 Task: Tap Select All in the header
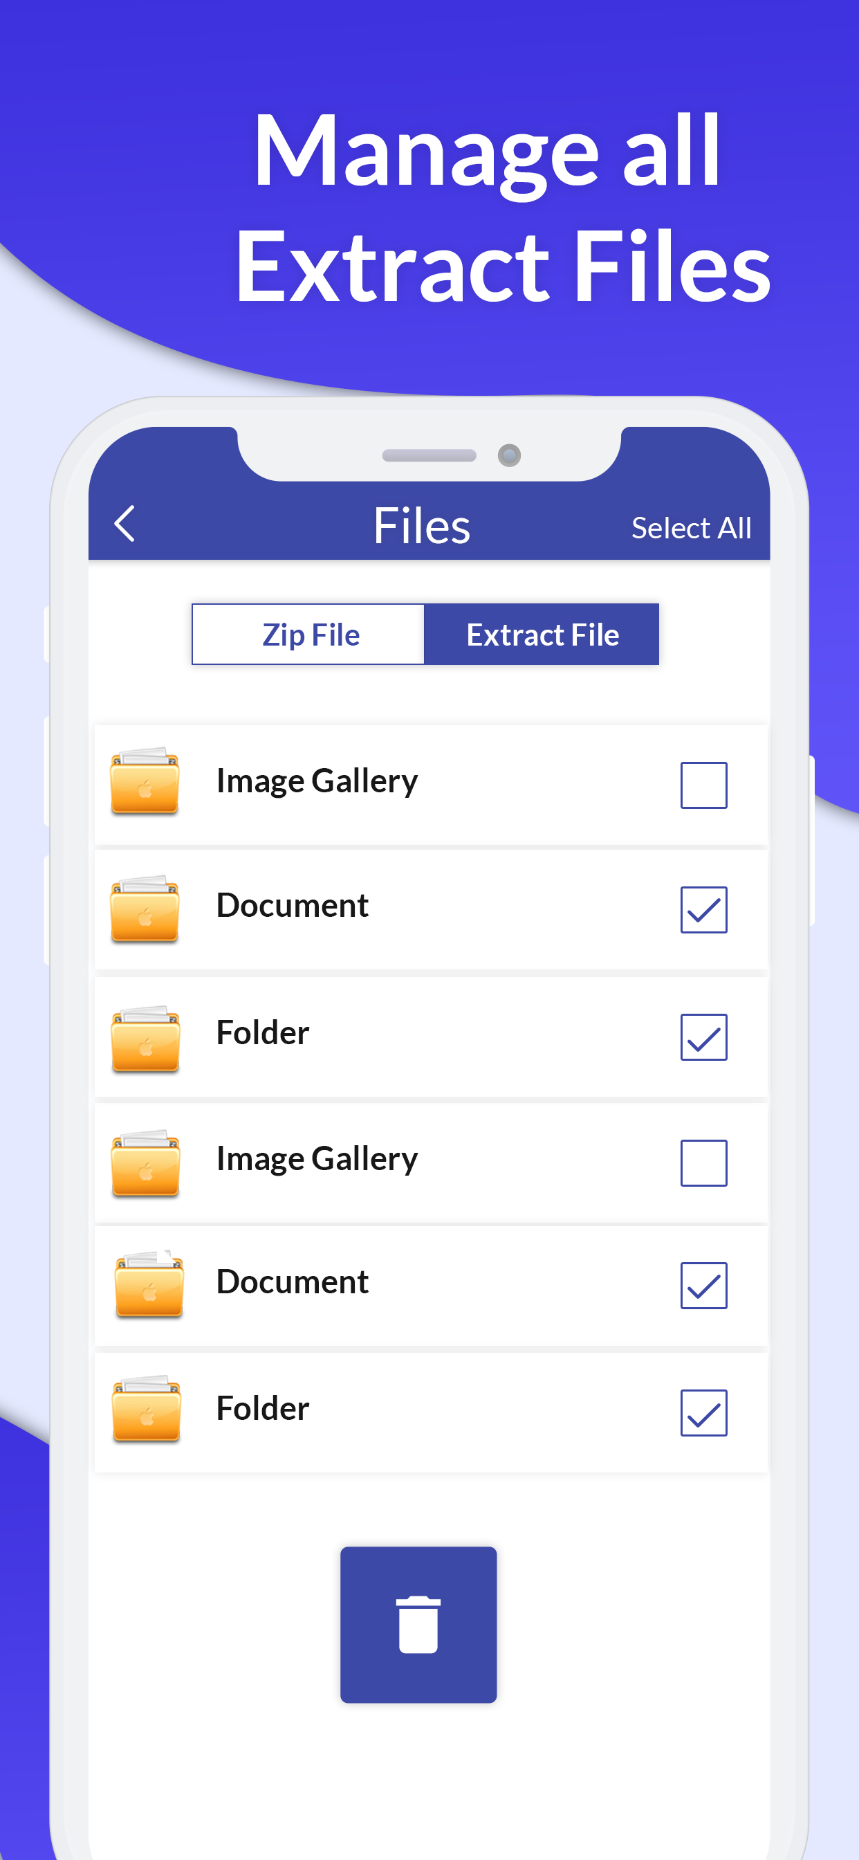(x=692, y=527)
